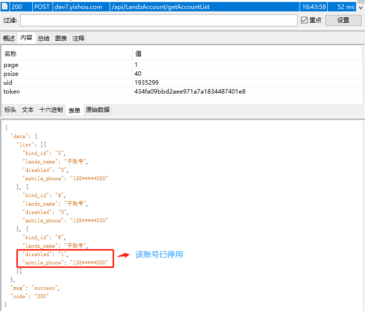Select the token parameter name
The image size is (365, 311).
pyautogui.click(x=11, y=92)
